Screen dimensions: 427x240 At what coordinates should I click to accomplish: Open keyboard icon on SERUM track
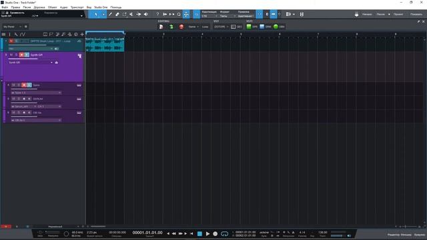tap(79, 99)
